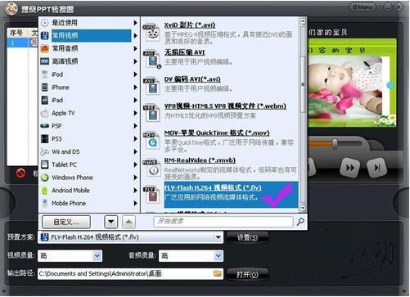Open the 常用音频 common audio category
The width and height of the screenshot is (410, 297).
(89, 48)
